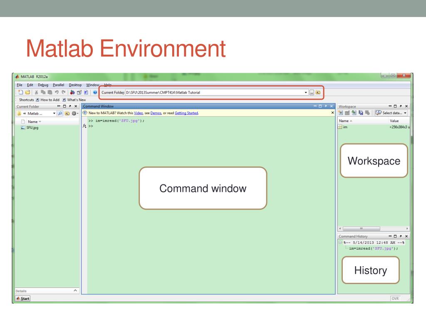Click the Paste icon in the toolbar
Viewport: 426px width, 319px height.
coord(50,93)
